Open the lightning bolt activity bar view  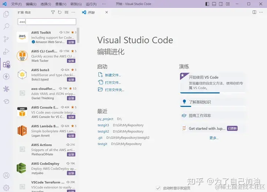[x=6, y=77]
